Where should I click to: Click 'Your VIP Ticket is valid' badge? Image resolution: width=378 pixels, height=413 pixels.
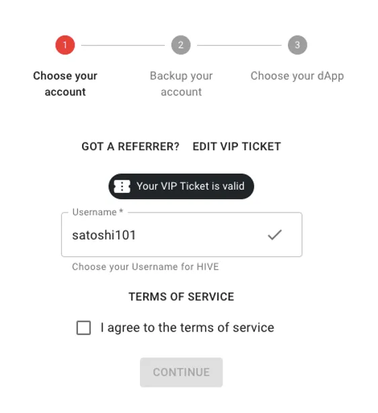click(181, 186)
